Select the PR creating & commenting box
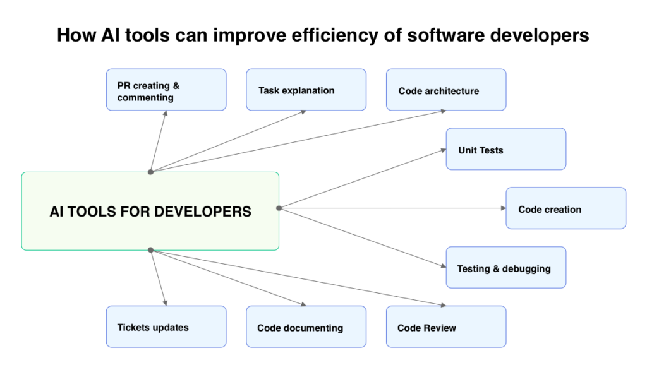Image resolution: width=647 pixels, height=377 pixels. tap(166, 90)
